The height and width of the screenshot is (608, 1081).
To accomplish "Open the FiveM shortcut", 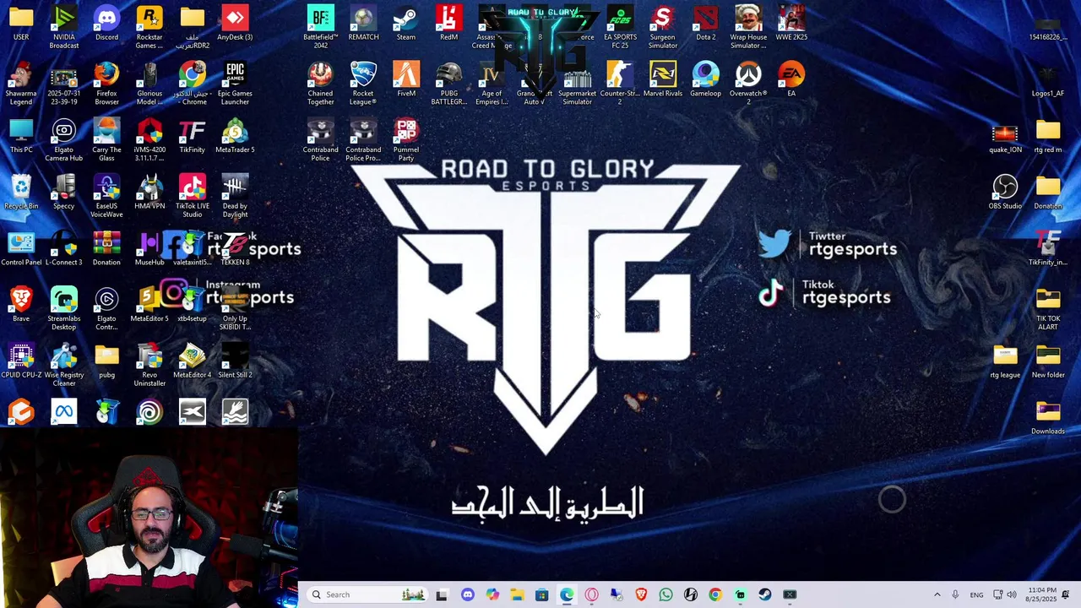I will [x=406, y=79].
